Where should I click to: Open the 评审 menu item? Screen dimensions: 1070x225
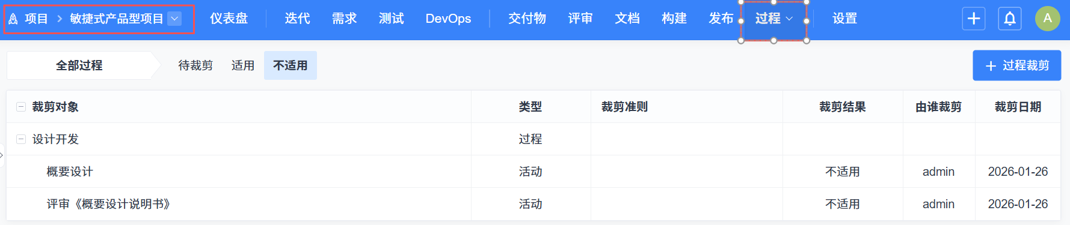[x=580, y=19]
